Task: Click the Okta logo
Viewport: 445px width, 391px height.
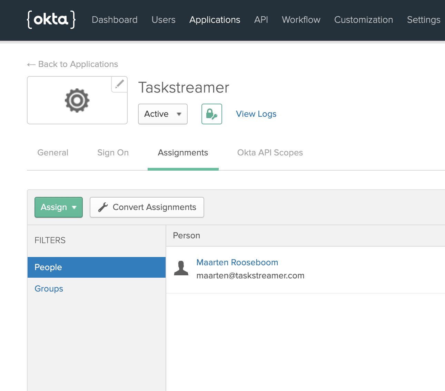Action: (51, 19)
